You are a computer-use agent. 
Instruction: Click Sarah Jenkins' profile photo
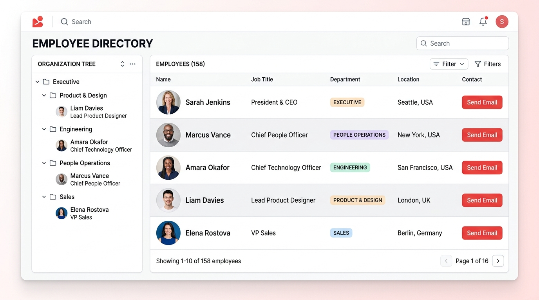(x=168, y=102)
